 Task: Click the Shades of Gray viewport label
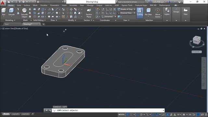(x=21, y=28)
